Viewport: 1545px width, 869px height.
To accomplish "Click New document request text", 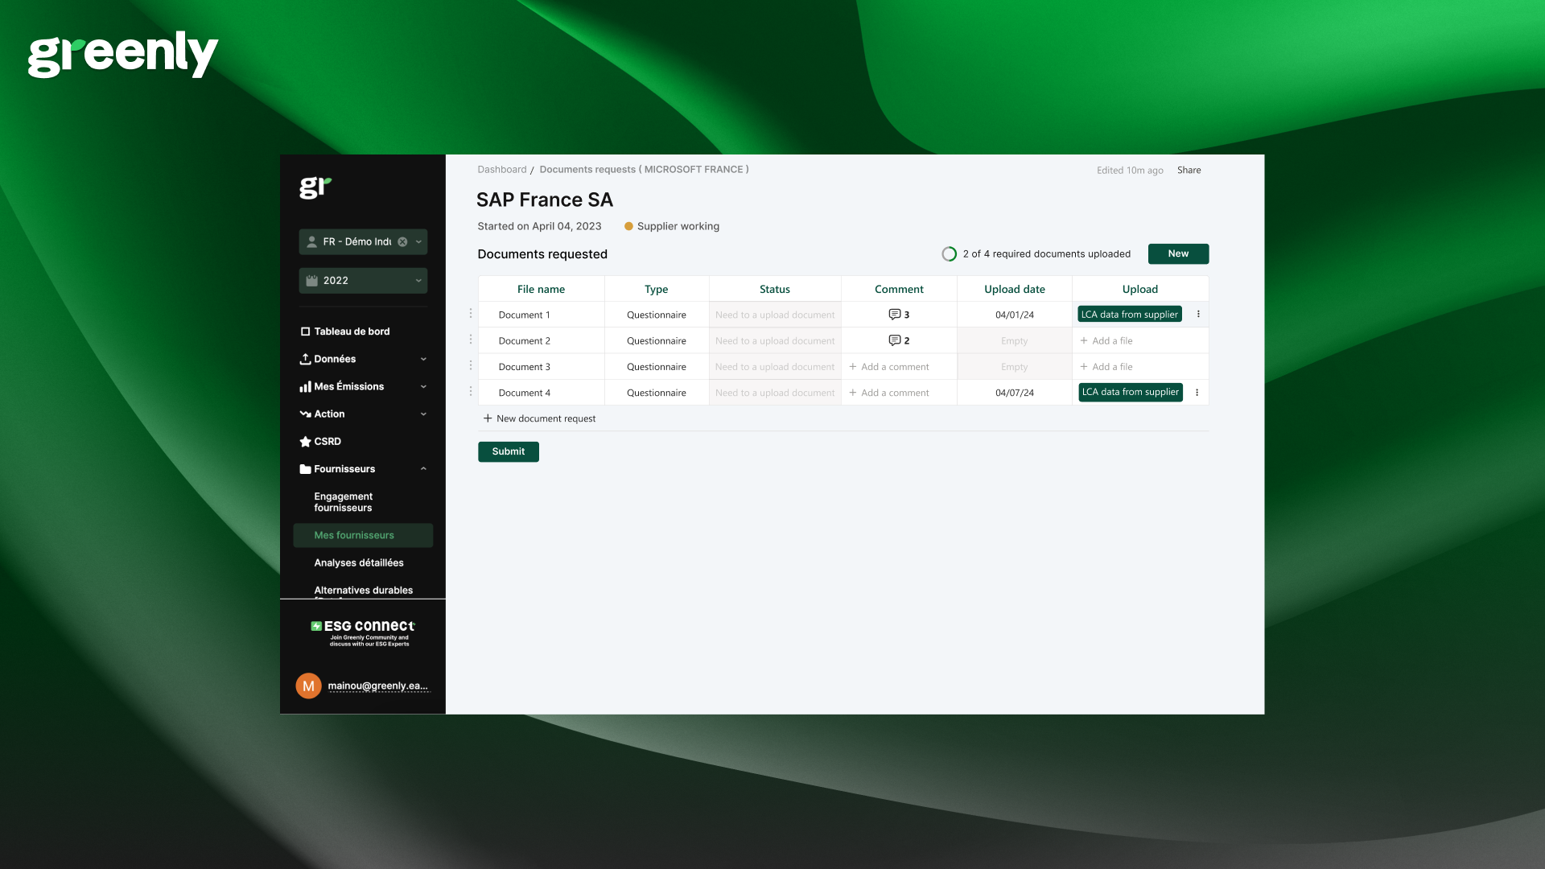I will pos(546,419).
